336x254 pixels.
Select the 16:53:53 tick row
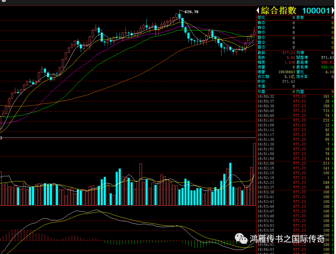click(295, 226)
